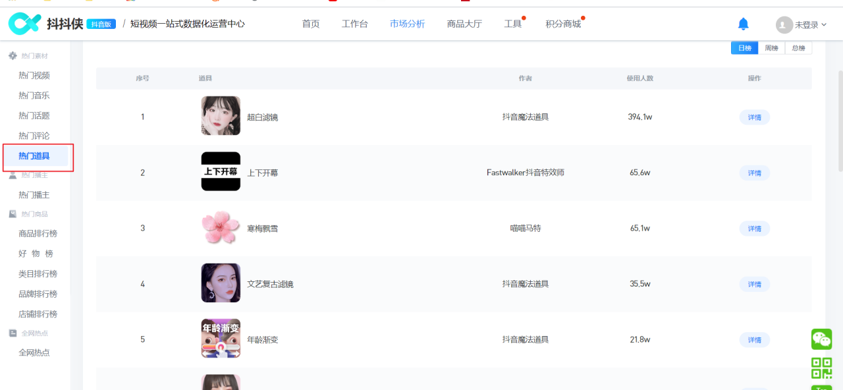Viewport: 843px width, 390px height.
Task: Click the 寒梅飘雪 flower thumbnail
Action: tap(221, 227)
